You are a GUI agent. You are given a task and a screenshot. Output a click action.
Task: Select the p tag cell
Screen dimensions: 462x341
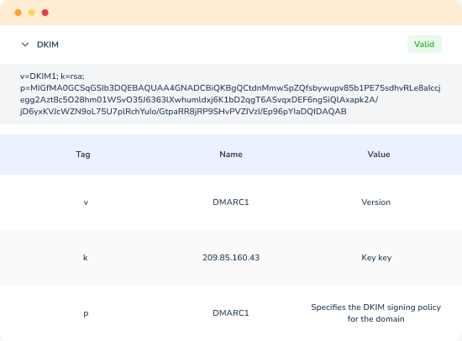point(86,313)
